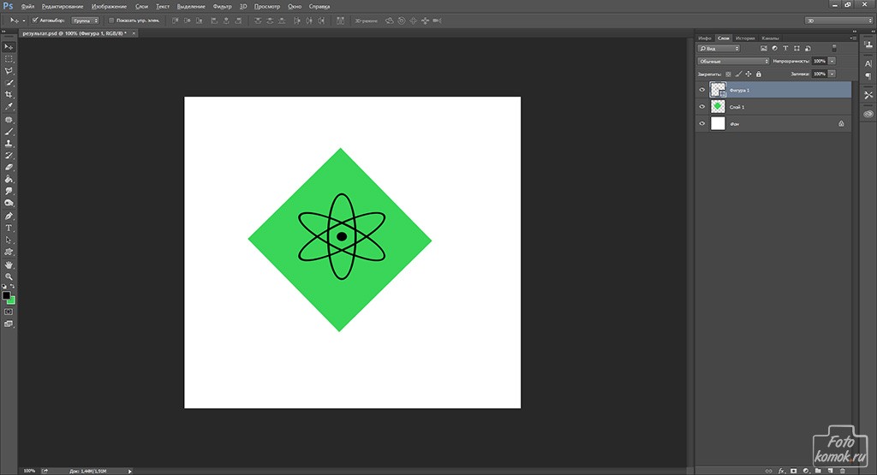The image size is (877, 475).
Task: Expand the fill (Заливка) slider arrow
Action: pyautogui.click(x=832, y=74)
